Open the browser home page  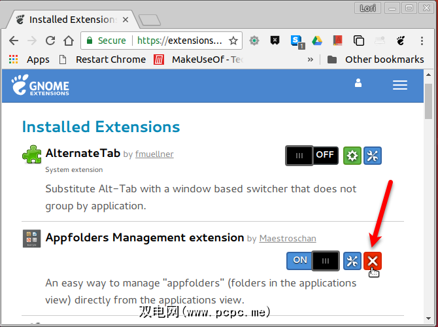(x=69, y=41)
